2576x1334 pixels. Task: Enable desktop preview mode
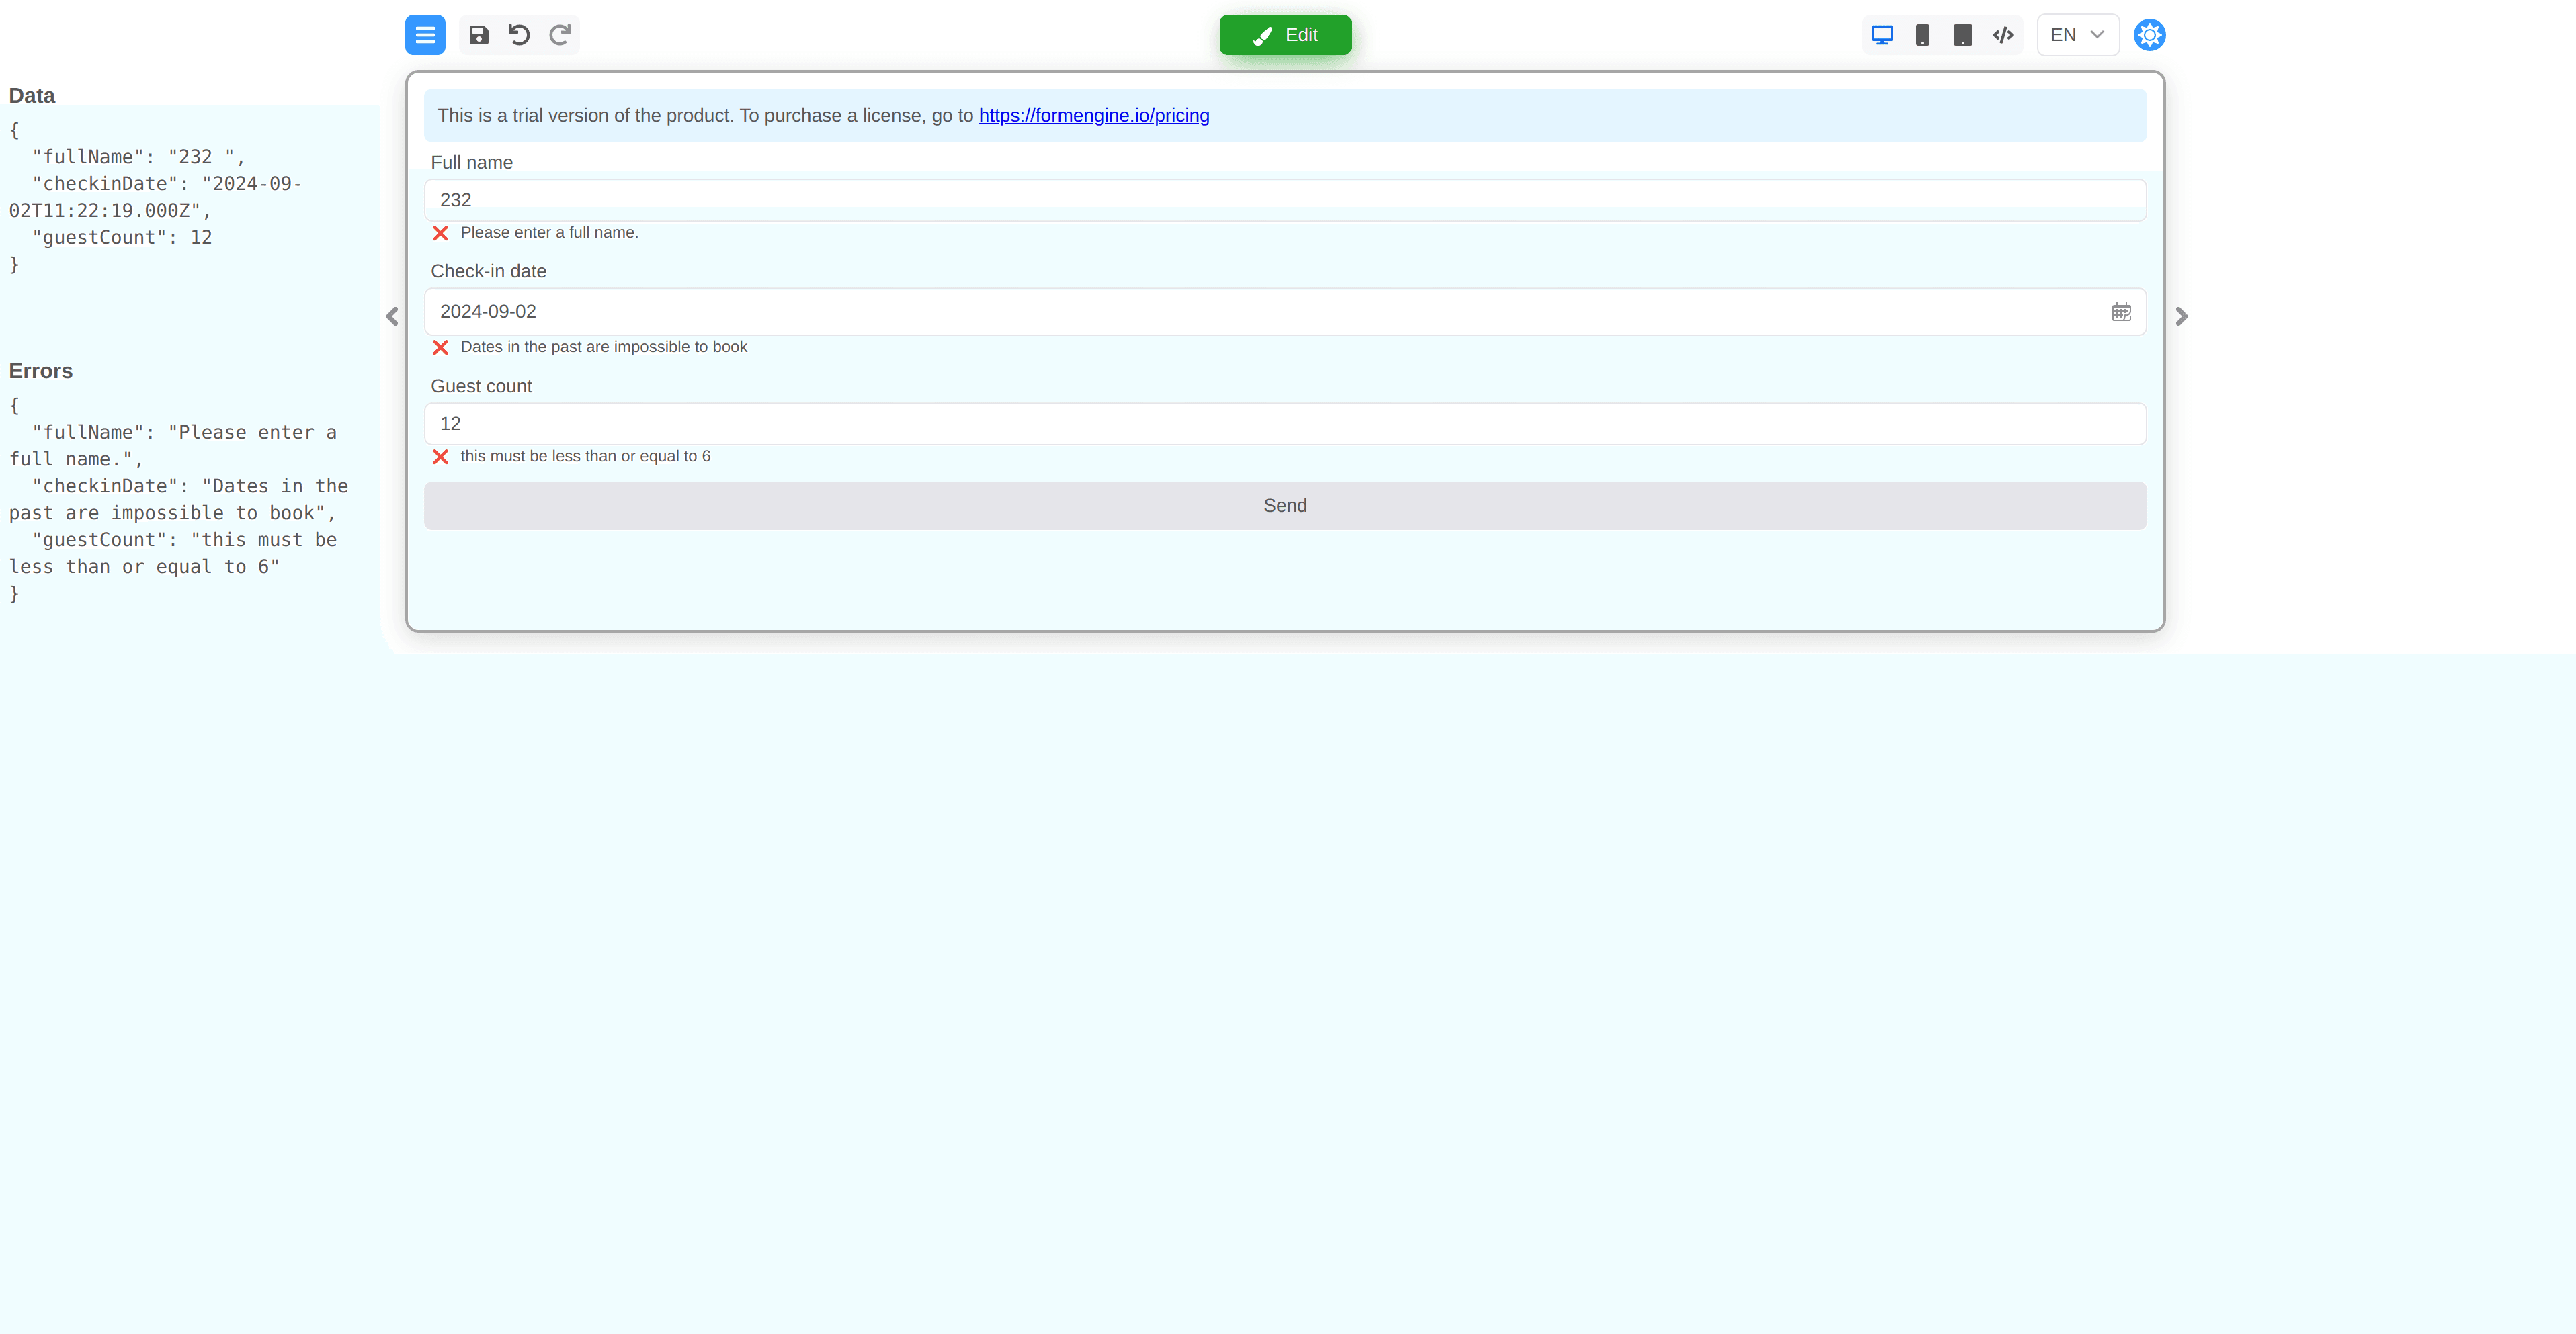tap(1883, 35)
